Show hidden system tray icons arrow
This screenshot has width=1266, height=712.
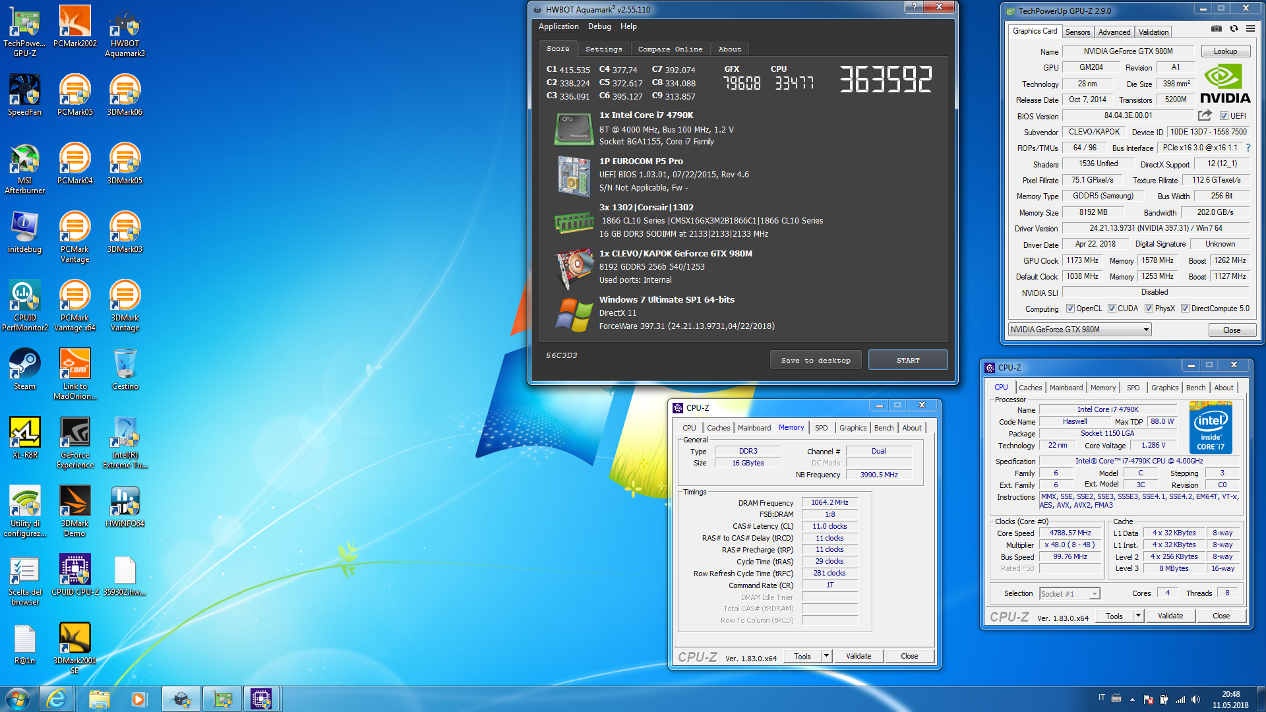tap(1132, 699)
